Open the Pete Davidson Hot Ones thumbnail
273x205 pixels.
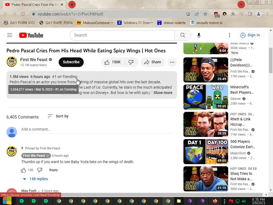click(x=206, y=70)
